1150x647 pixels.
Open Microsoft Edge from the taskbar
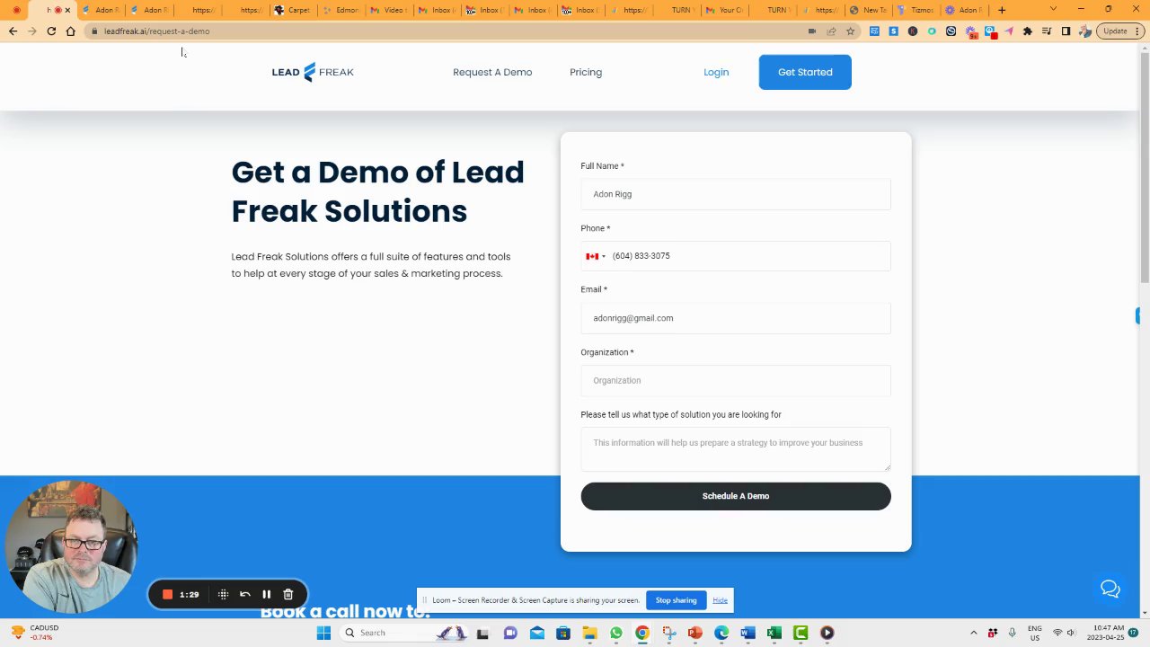click(721, 633)
